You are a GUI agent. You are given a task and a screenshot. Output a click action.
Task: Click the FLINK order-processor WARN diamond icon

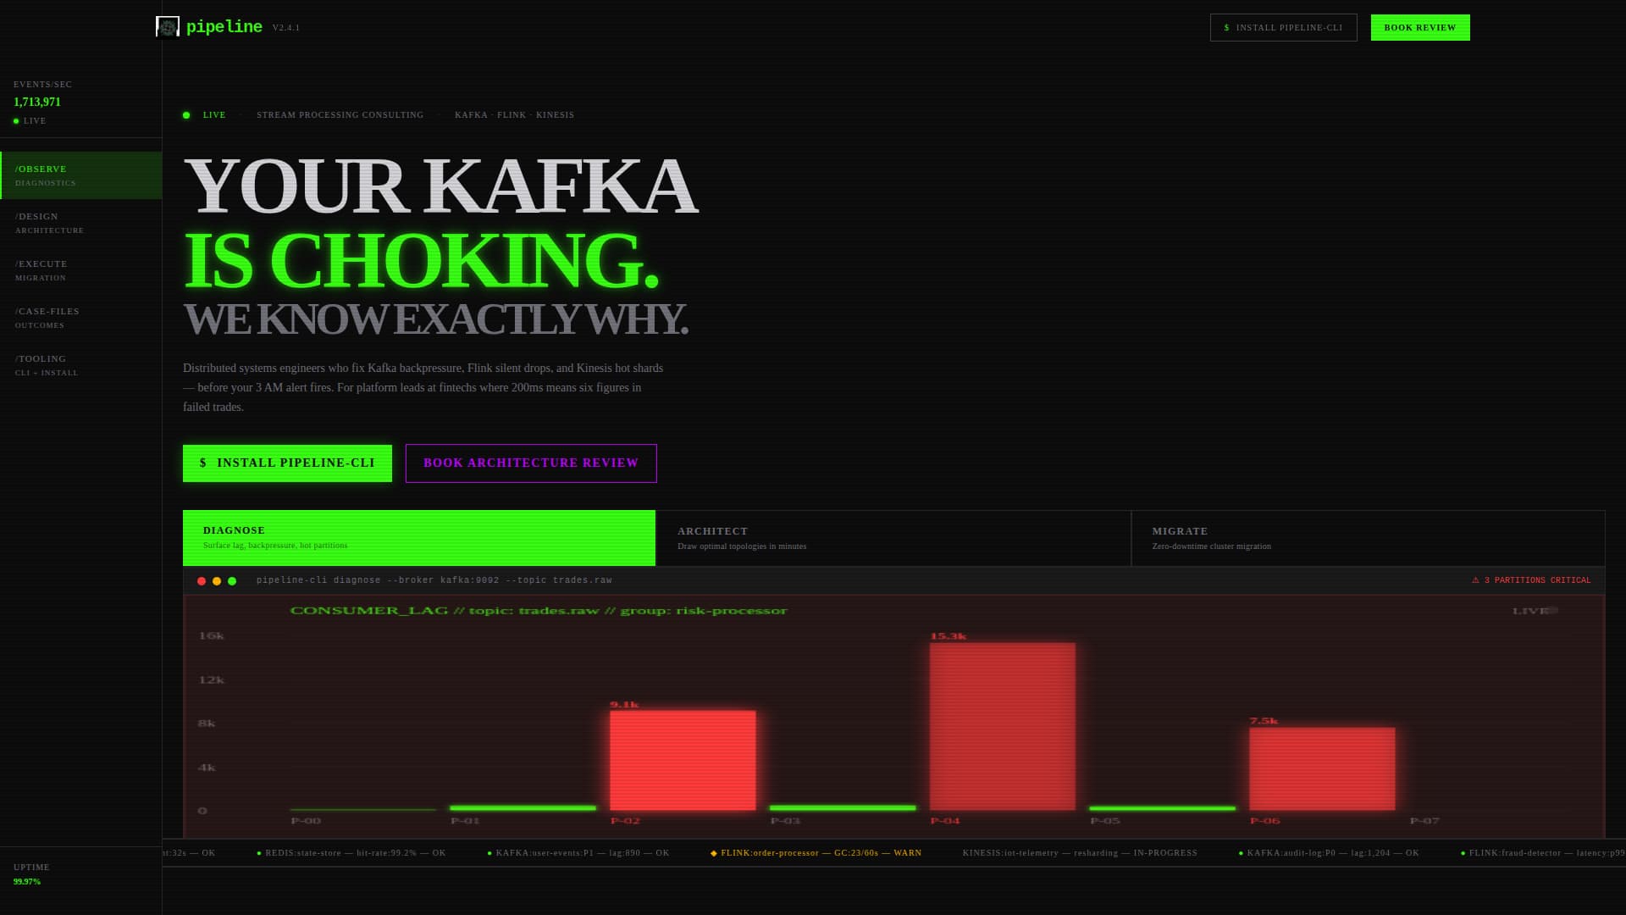click(x=714, y=853)
